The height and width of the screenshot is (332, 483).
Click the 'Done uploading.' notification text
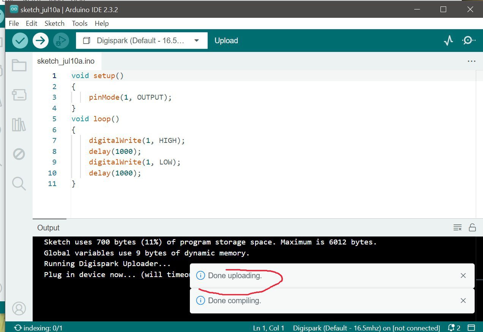point(235,276)
